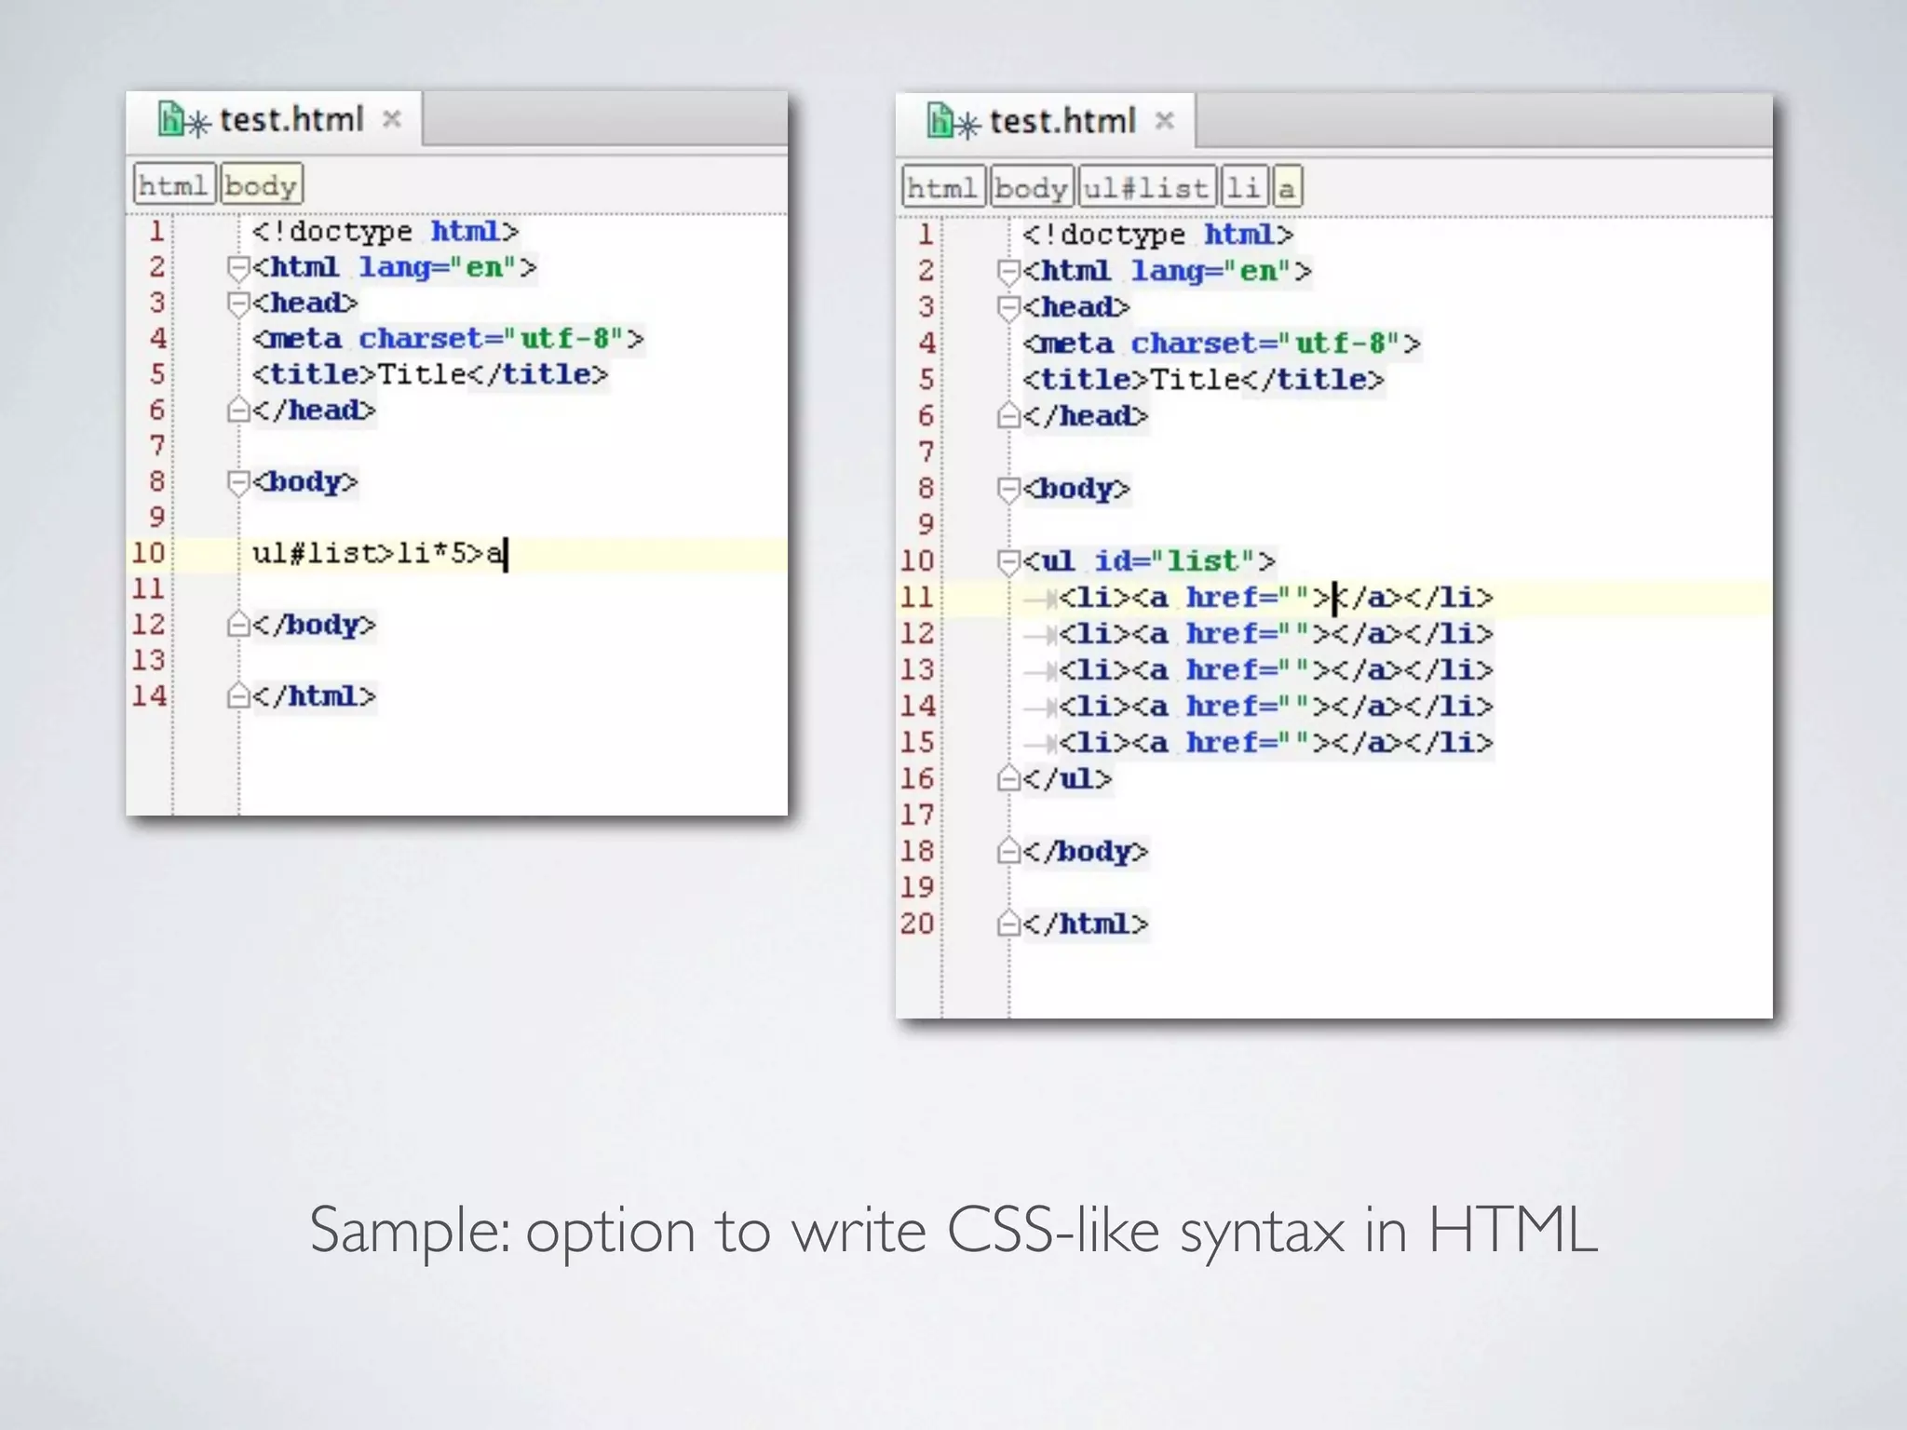Click '<html lang="en">' in left editor
Screen dimensions: 1907x1430
pyautogui.click(x=394, y=268)
